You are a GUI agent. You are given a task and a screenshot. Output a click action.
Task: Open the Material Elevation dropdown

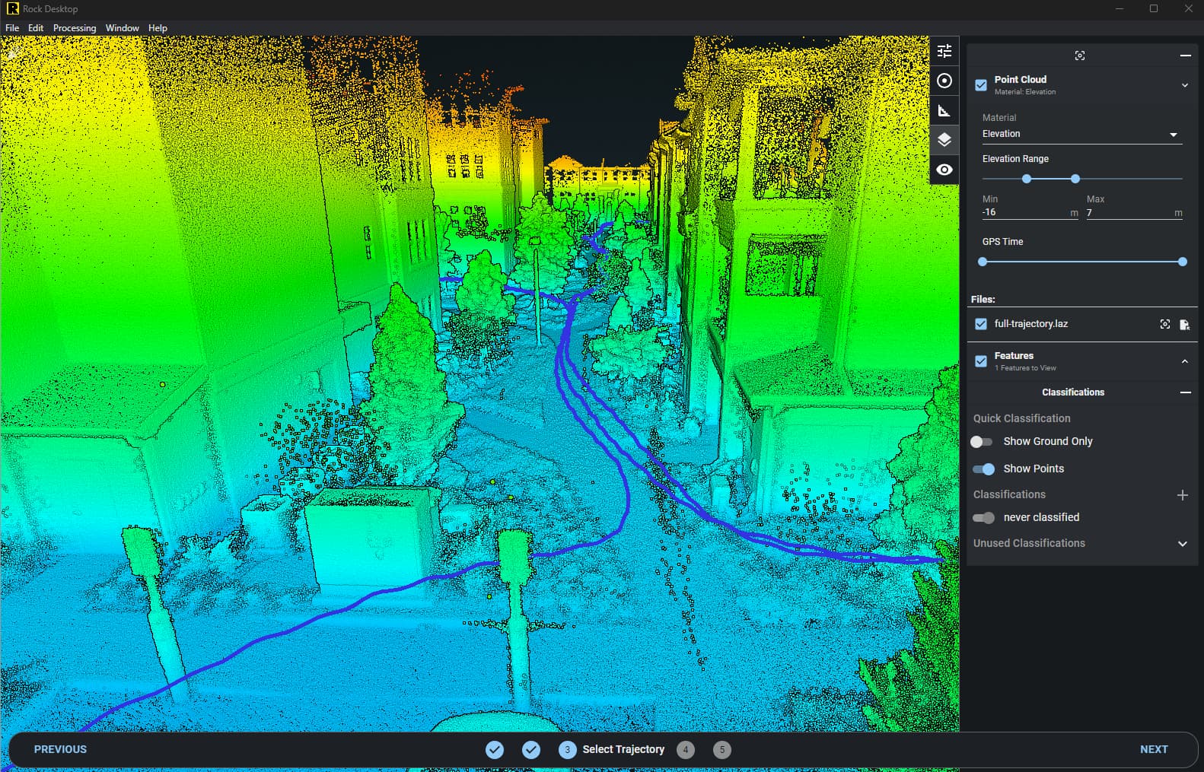tap(1081, 134)
